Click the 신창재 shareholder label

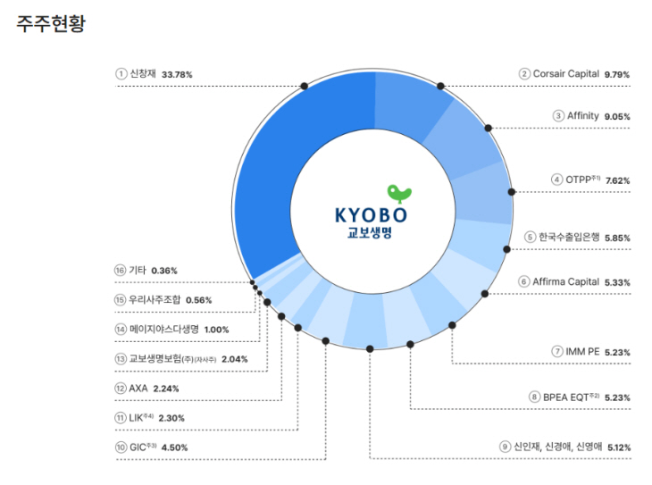[x=143, y=73]
